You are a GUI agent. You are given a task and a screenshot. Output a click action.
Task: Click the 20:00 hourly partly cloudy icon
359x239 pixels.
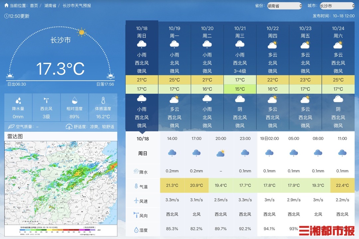221,153
